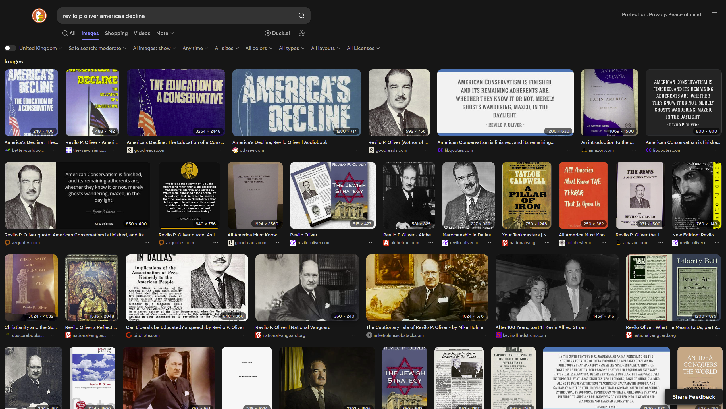The image size is (726, 409).
Task: Open the 1280 × 717 America's Decline banner thumbnail
Action: coord(297,103)
